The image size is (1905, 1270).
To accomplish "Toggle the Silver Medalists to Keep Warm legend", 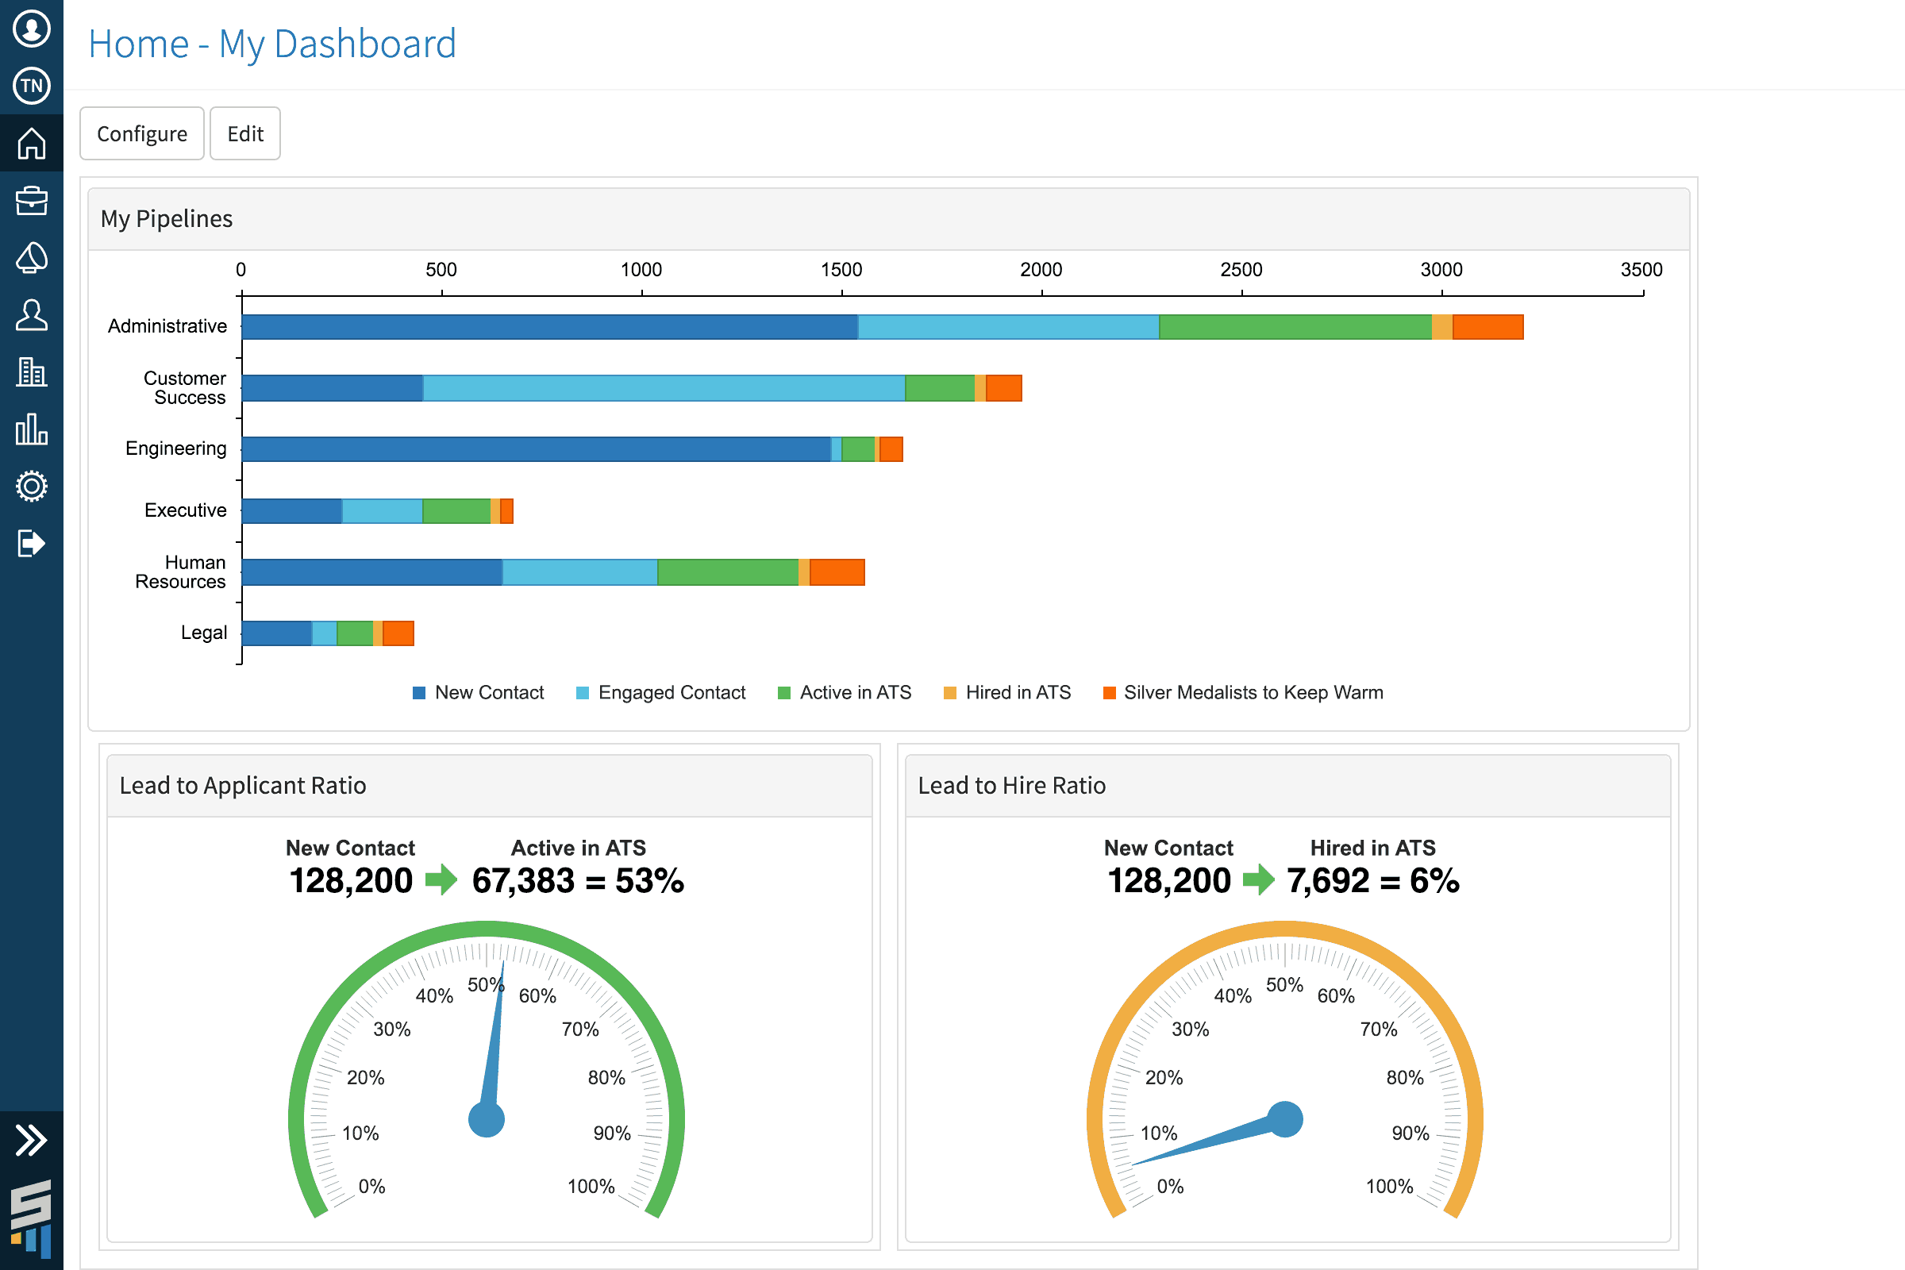I will (1243, 692).
